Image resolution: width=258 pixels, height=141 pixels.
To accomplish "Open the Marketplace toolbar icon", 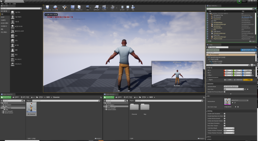I will (x=79, y=7).
